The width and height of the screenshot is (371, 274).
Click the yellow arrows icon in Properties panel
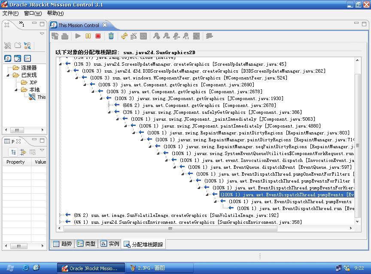pyautogui.click(x=23, y=152)
